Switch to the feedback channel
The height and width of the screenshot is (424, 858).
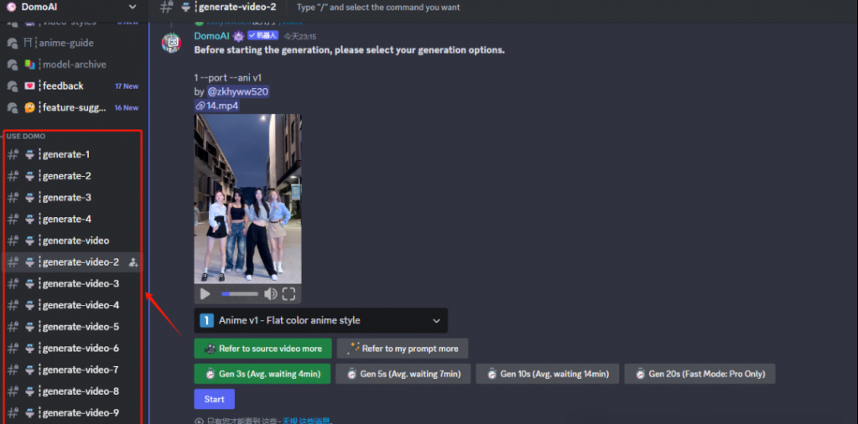(x=63, y=85)
